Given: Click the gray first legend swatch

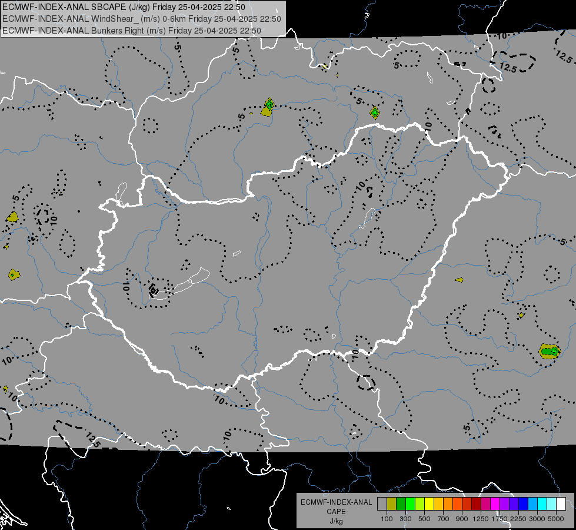Looking at the screenshot, I should click(x=382, y=504).
